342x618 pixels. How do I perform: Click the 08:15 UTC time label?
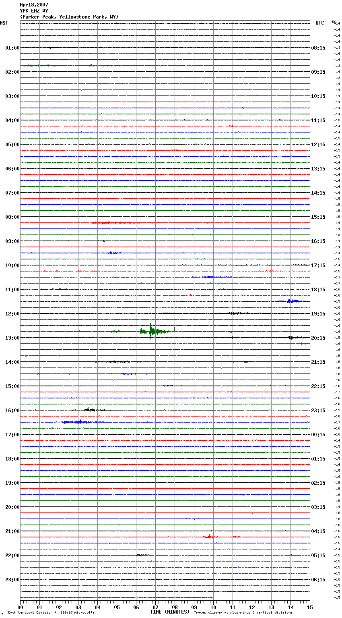pyautogui.click(x=318, y=48)
